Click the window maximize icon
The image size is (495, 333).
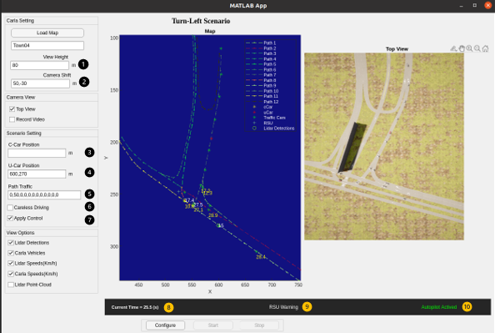click(474, 5)
